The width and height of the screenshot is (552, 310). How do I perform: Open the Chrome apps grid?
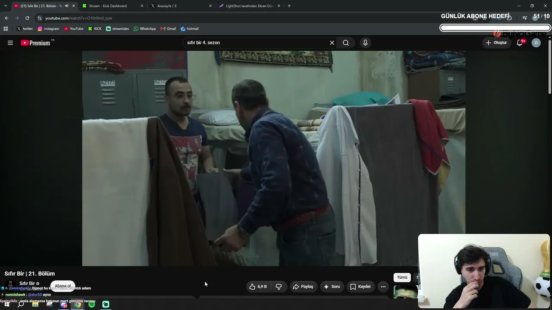pos(6,29)
